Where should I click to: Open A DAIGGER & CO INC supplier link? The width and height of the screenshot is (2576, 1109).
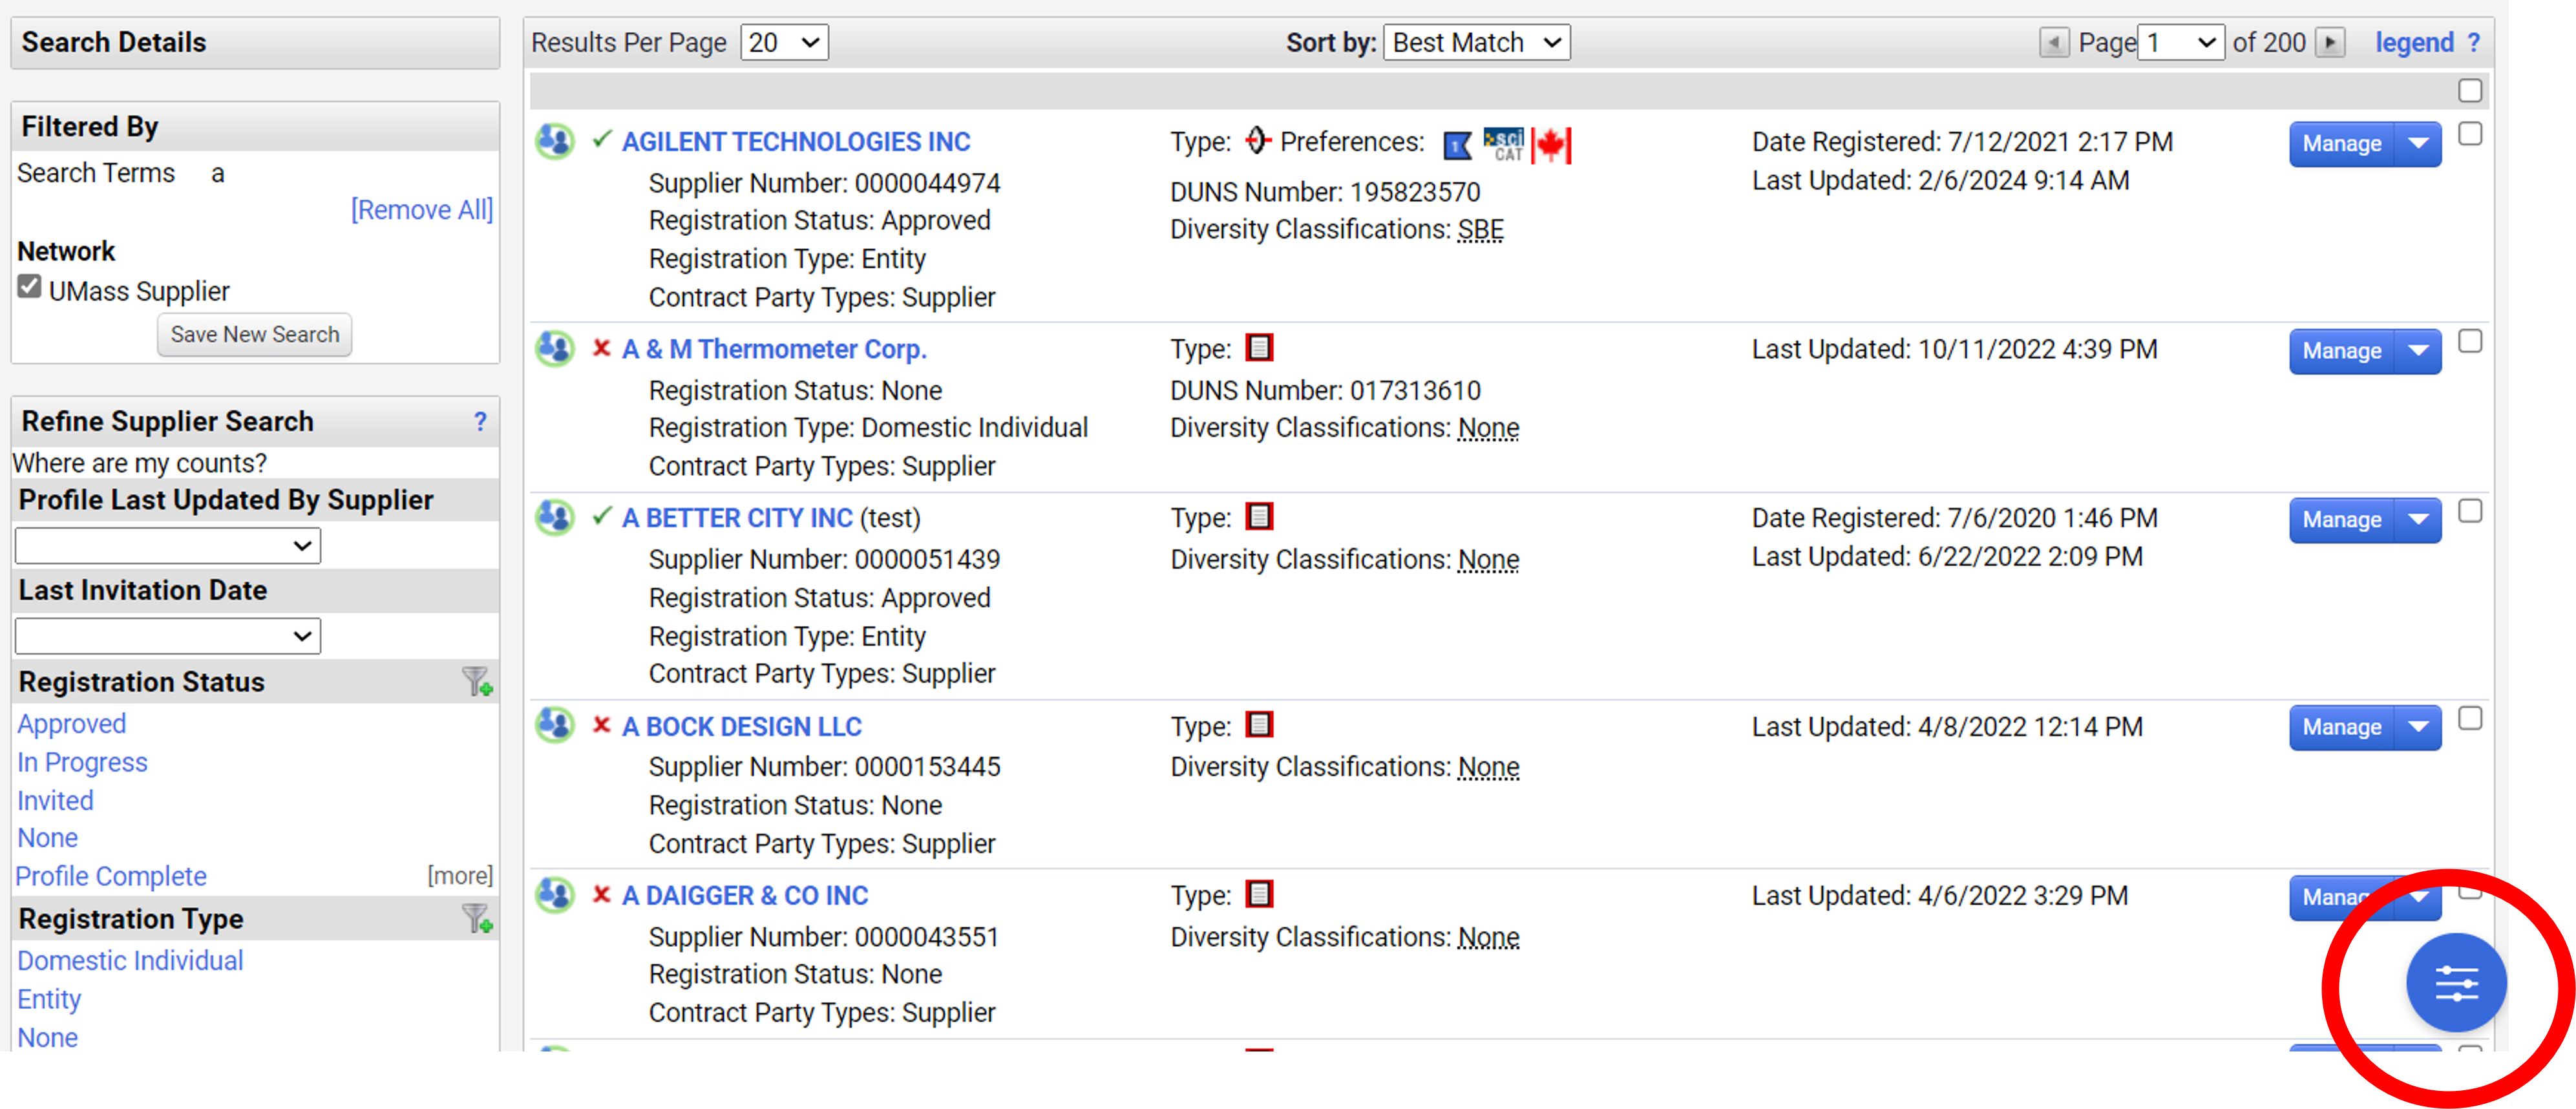(x=745, y=896)
